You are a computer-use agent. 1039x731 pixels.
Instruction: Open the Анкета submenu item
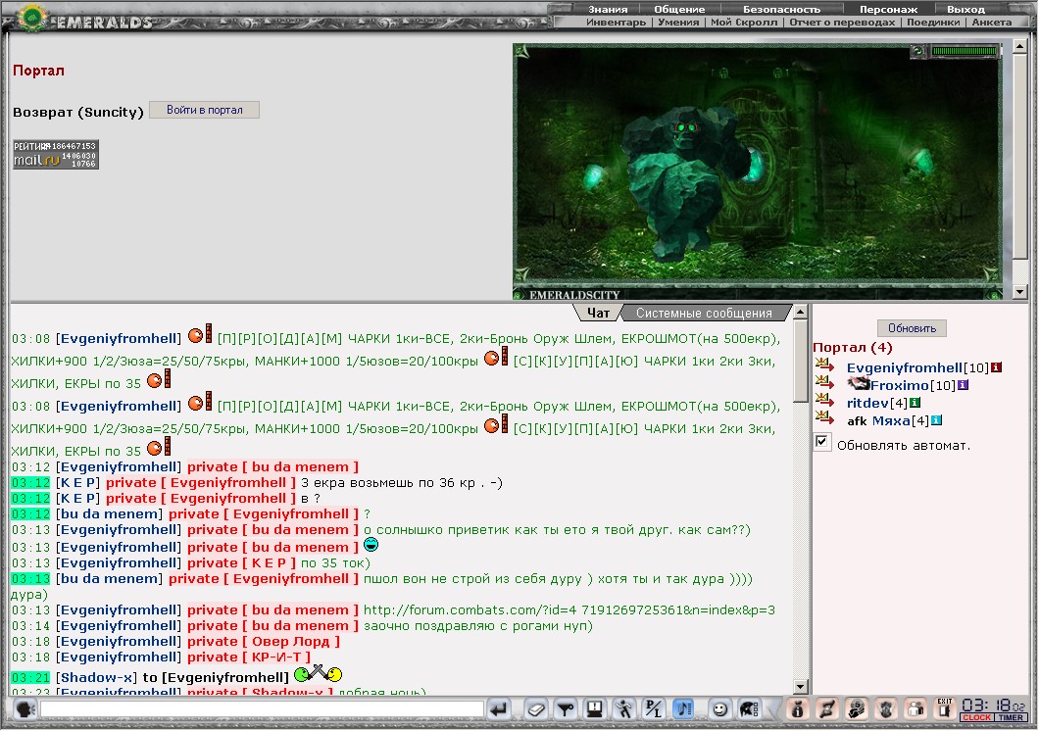[x=991, y=22]
